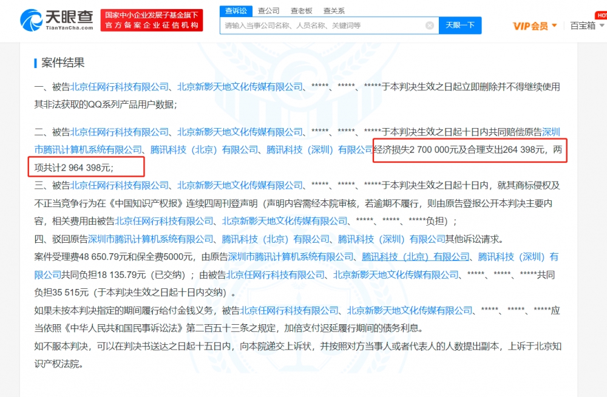Click the red 官方备案企业征信机构 banner
The width and height of the screenshot is (607, 397).
(x=152, y=21)
